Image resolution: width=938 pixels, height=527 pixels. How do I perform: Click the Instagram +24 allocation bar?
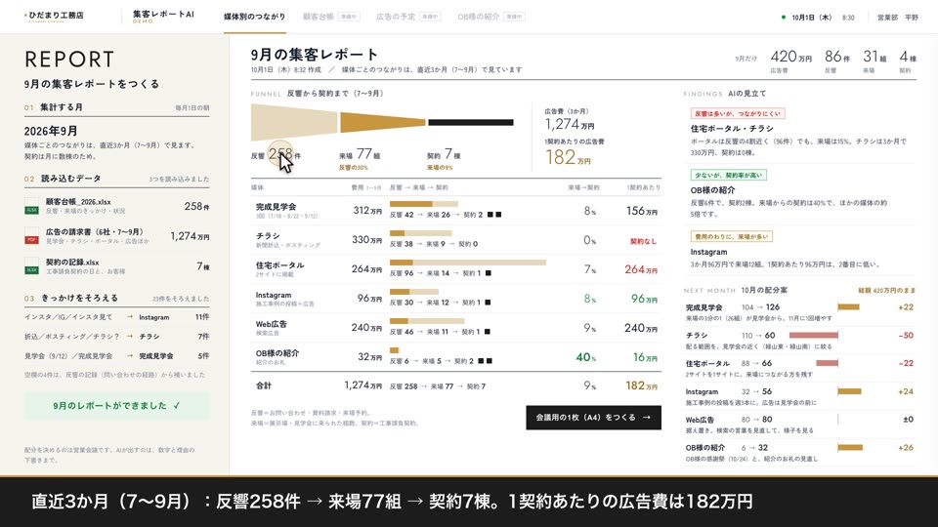tap(849, 391)
